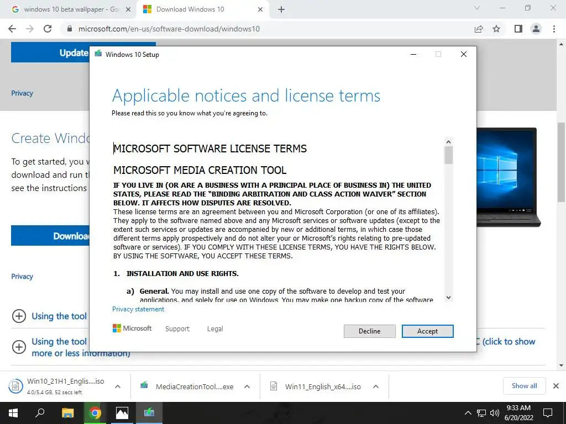Expand the first Using the tool section
The image size is (566, 424).
[x=19, y=316]
